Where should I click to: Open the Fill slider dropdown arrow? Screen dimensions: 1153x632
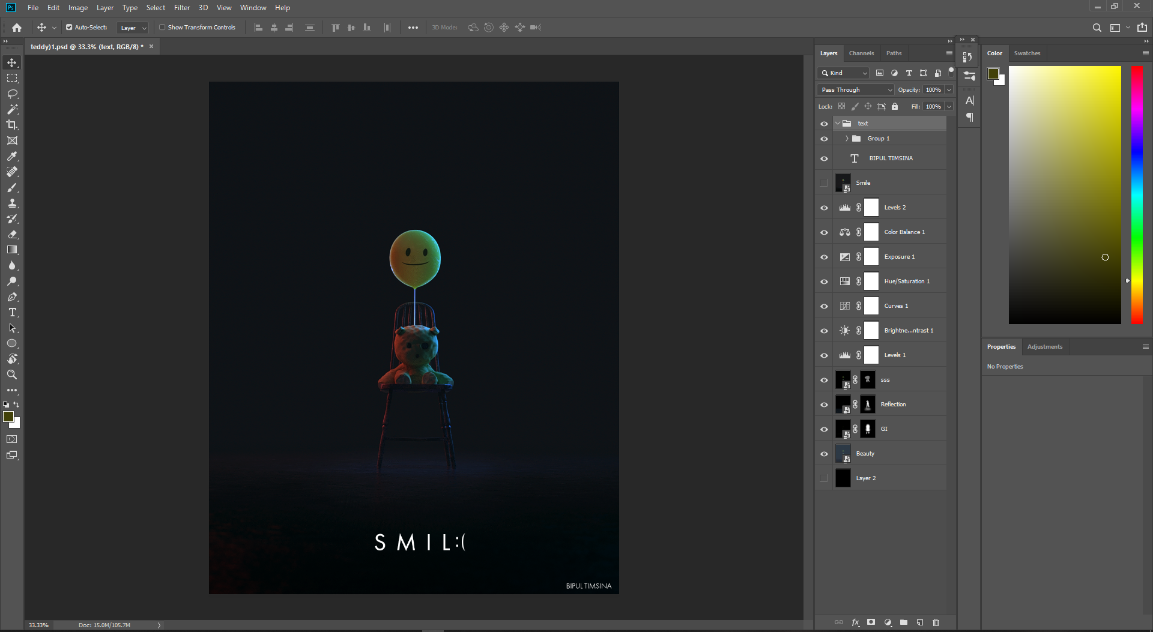(x=949, y=107)
